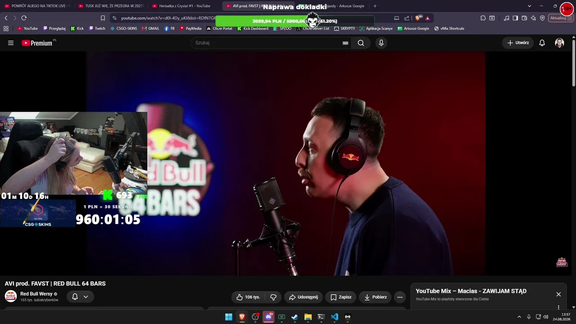Open Brave Shields lion icon
This screenshot has width=576, height=324.
(x=418, y=18)
